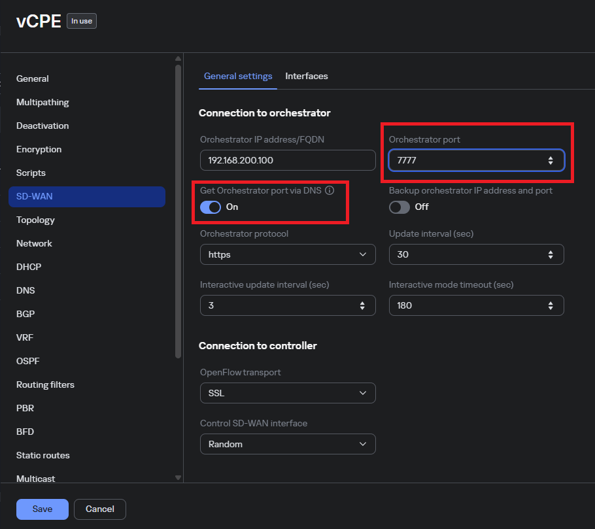595x529 pixels.
Task: Click the Update interval stepper arrows
Action: pos(551,254)
